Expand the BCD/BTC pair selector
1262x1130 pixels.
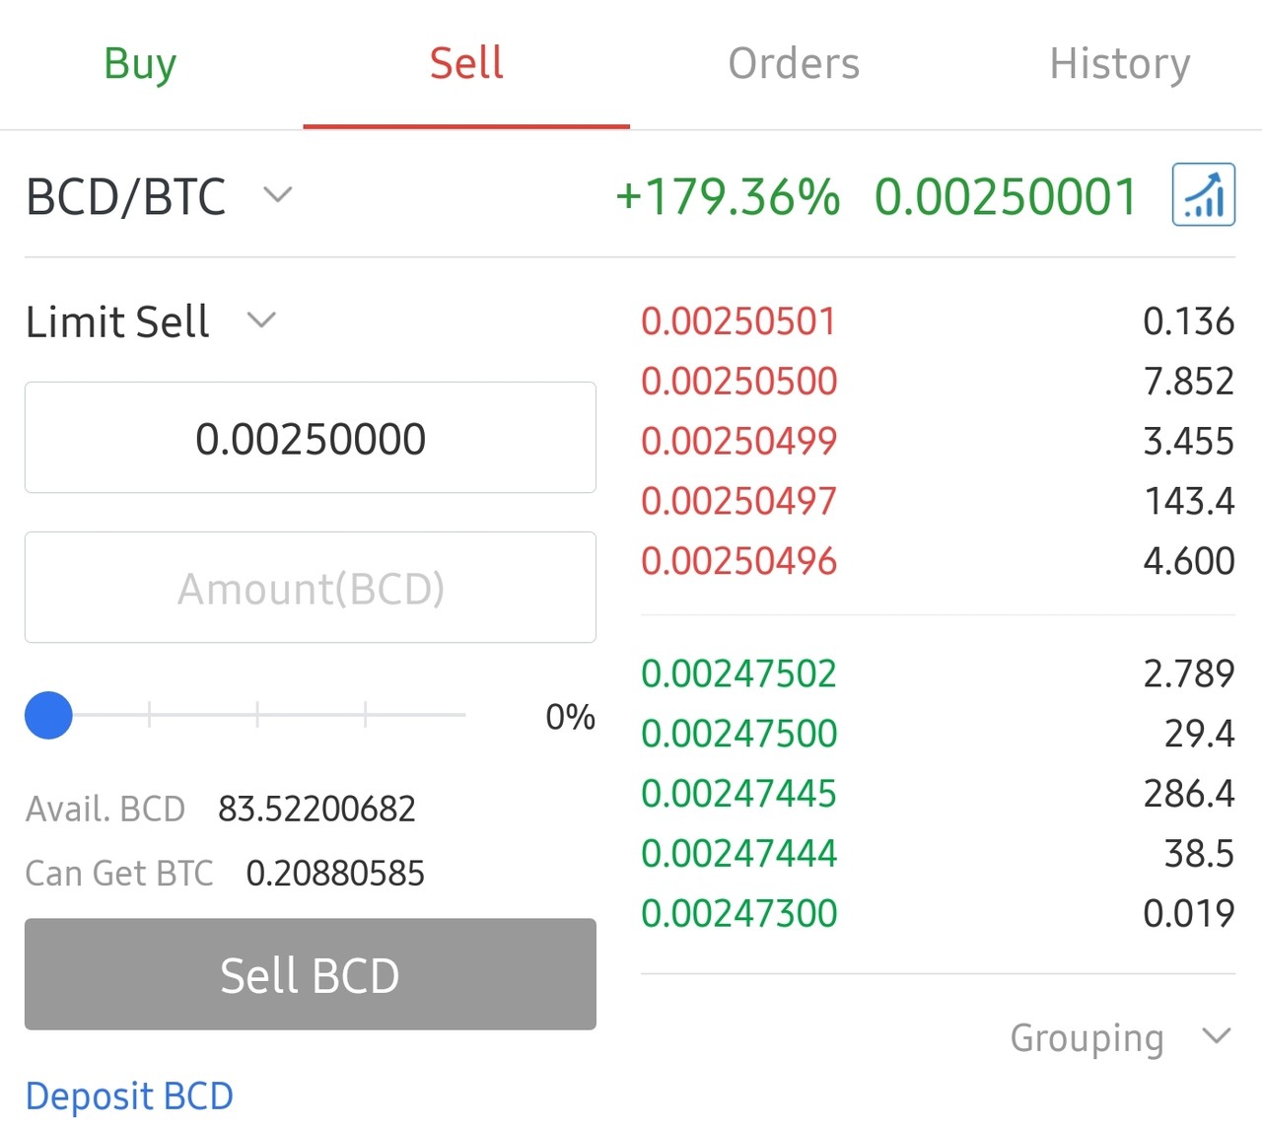point(160,196)
